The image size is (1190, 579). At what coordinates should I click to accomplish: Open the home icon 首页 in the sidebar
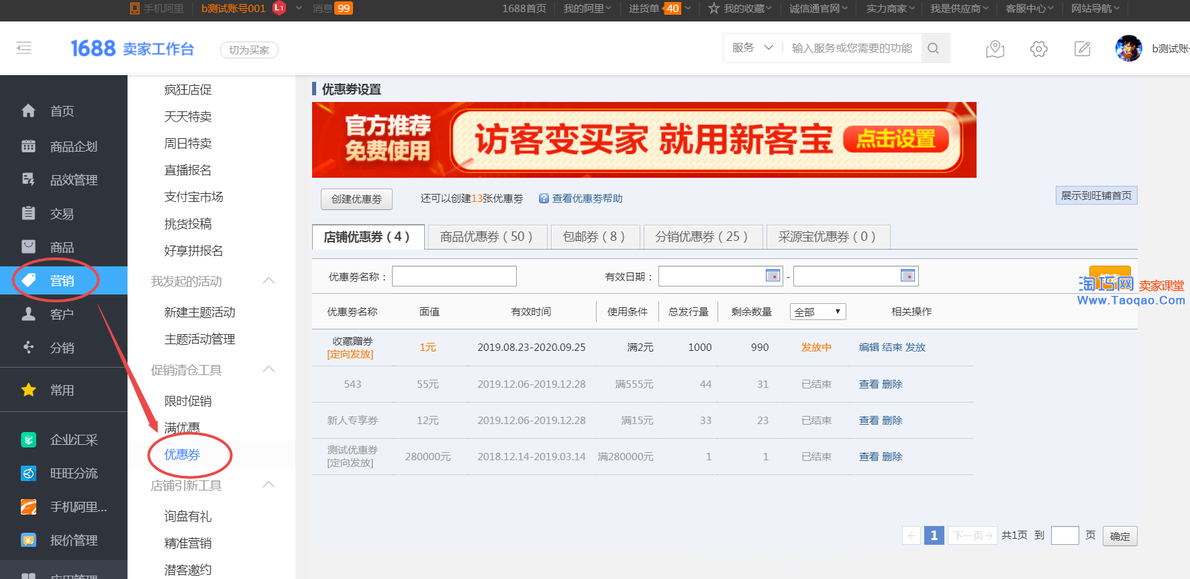[28, 111]
